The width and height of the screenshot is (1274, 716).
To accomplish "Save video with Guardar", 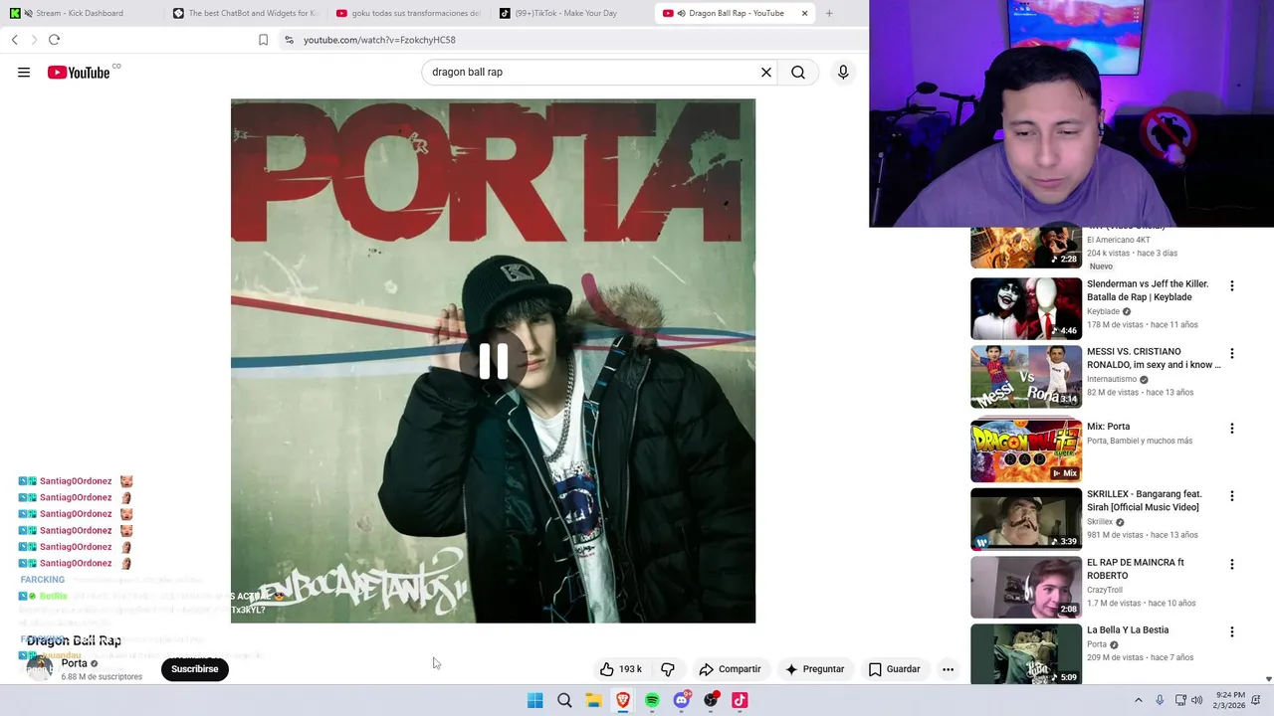I will (894, 669).
